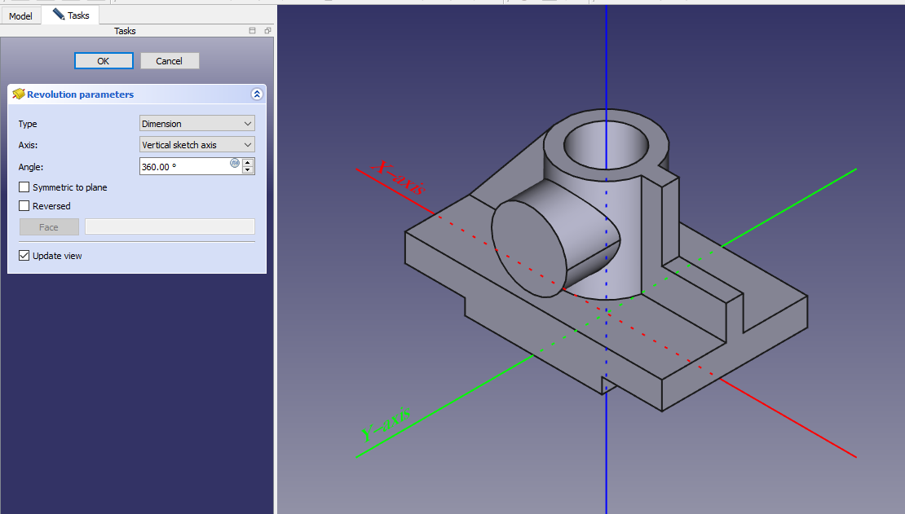Screen dimensions: 905x514
Task: Open the Type dropdown showing Dimension
Action: 197,124
